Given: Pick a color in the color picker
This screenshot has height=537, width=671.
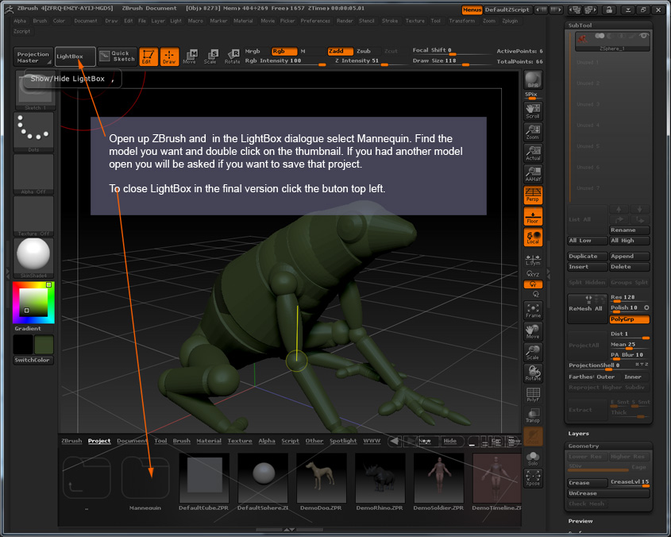Looking at the screenshot, I should 33,302.
